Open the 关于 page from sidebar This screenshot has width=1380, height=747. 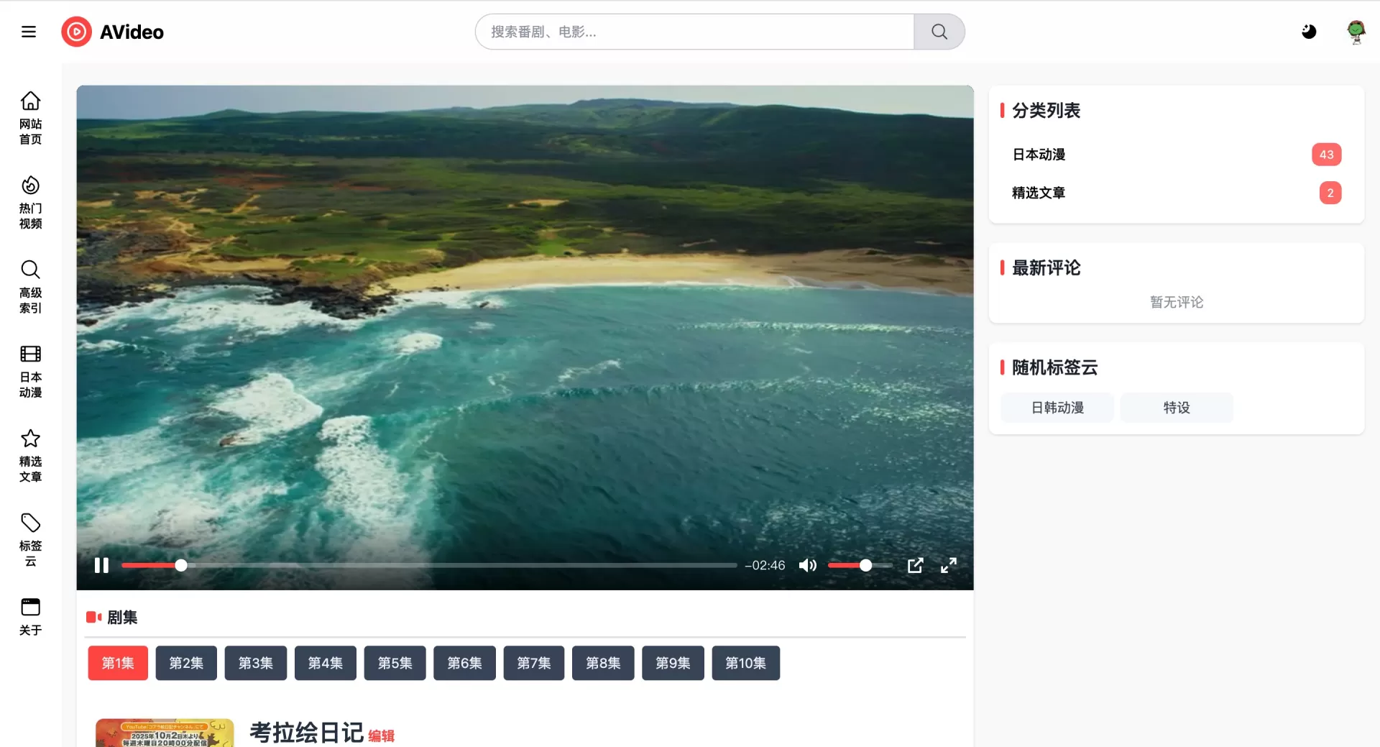30,617
